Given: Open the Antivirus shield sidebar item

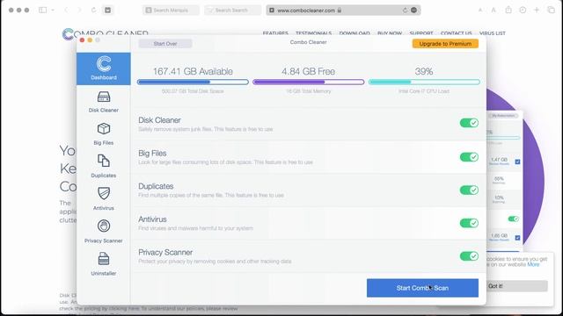Looking at the screenshot, I should (x=104, y=199).
